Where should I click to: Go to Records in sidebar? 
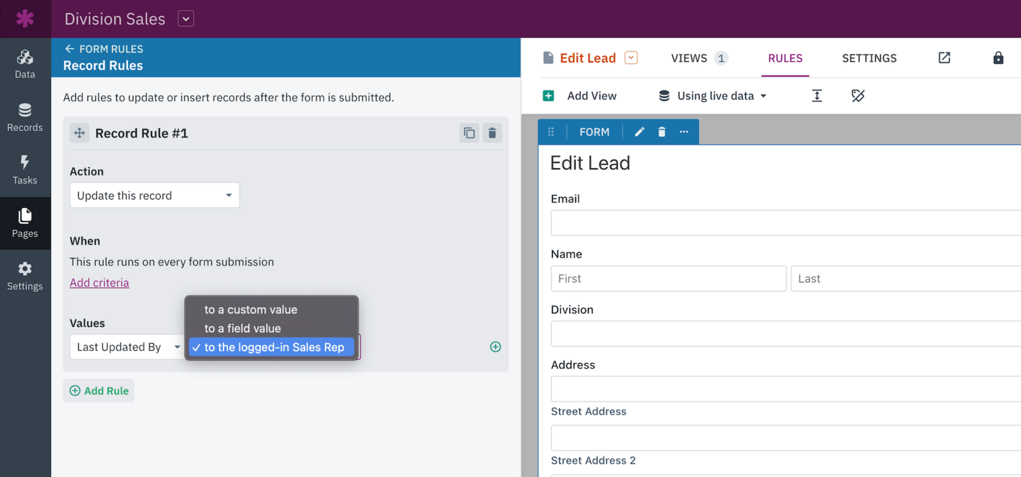(x=25, y=117)
